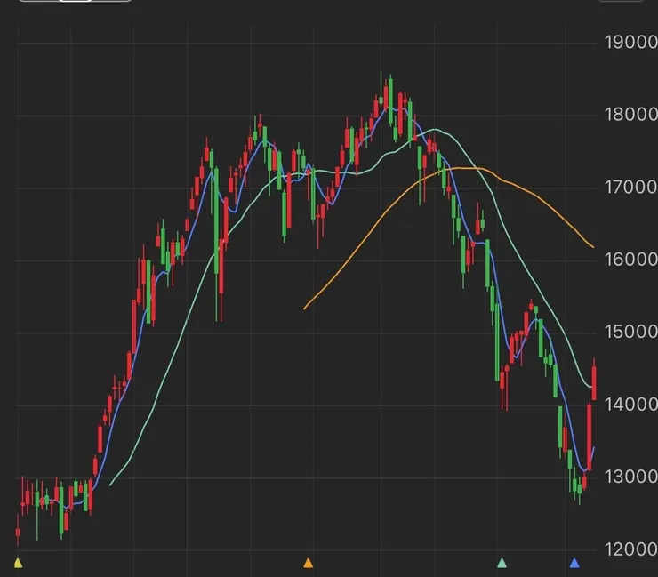Click the 17000 label on price axis

630,188
